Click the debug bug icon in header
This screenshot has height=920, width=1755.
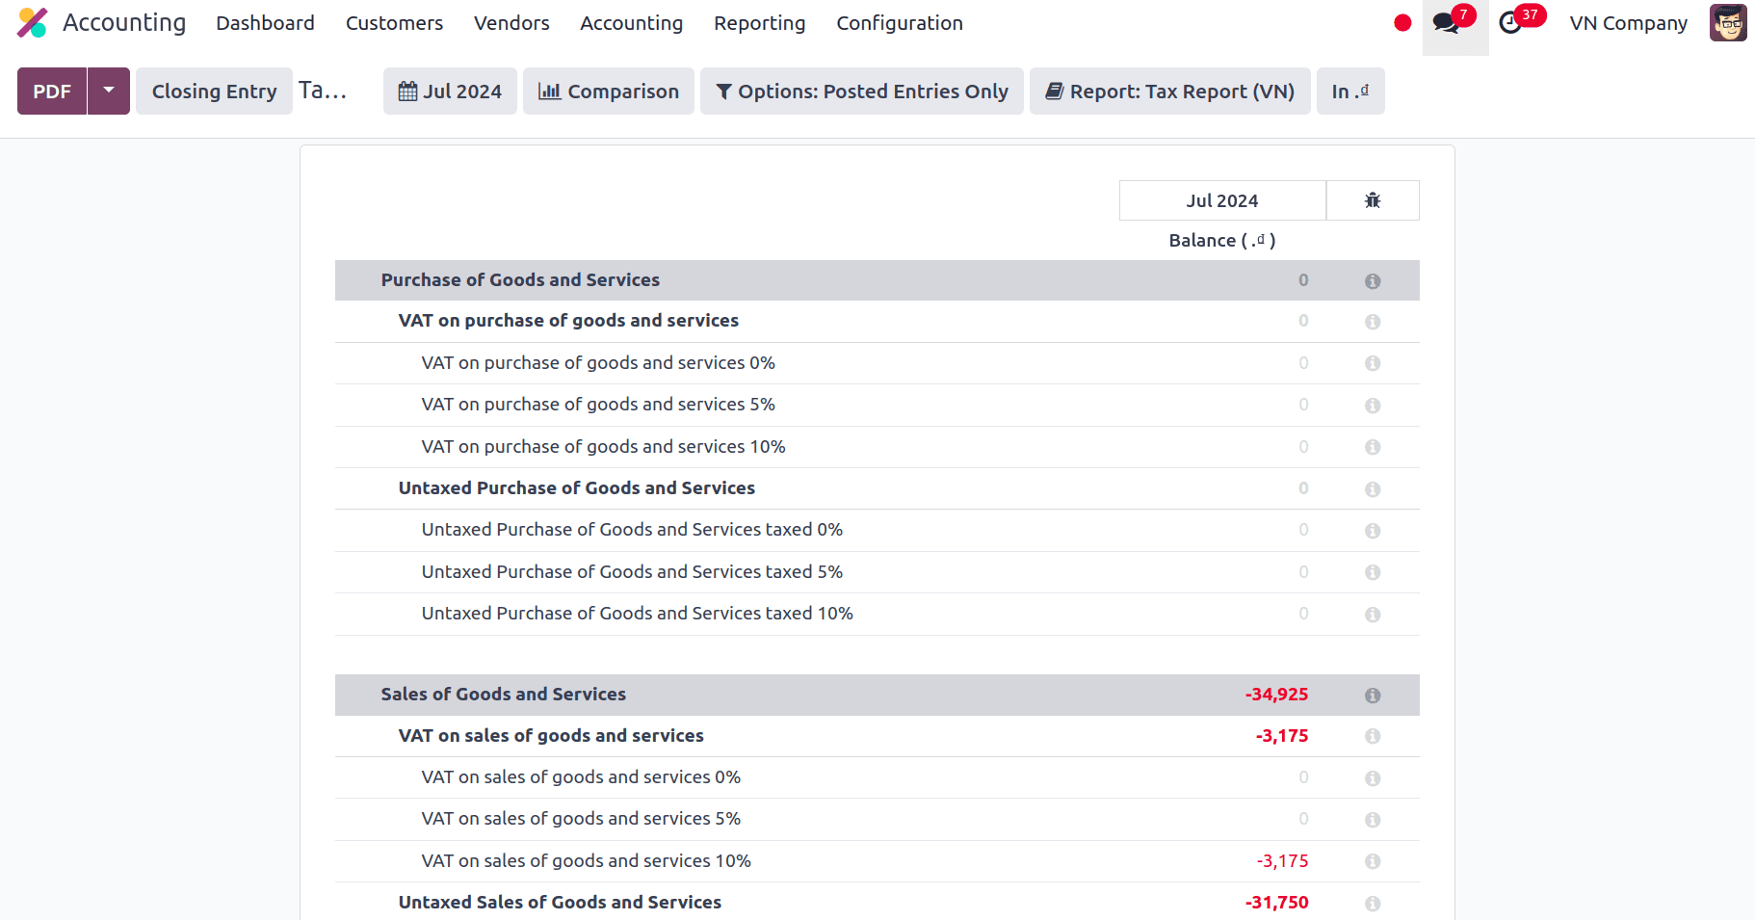(1373, 200)
